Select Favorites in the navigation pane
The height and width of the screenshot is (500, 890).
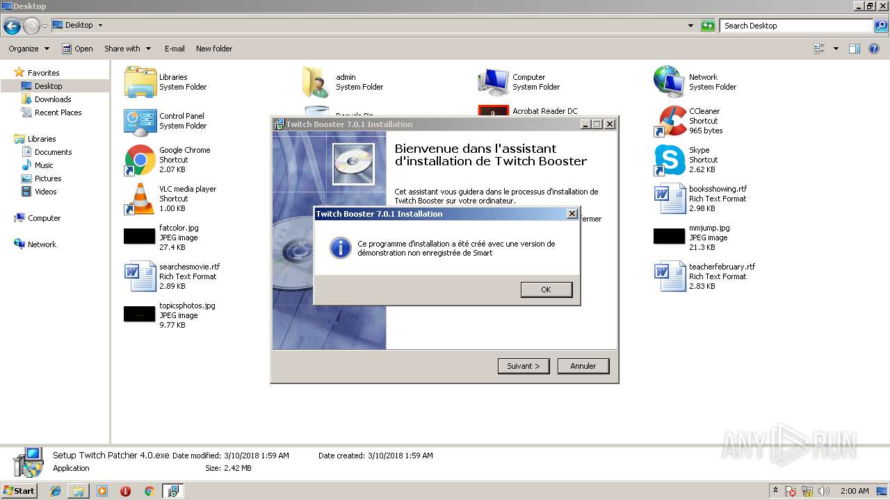[43, 73]
